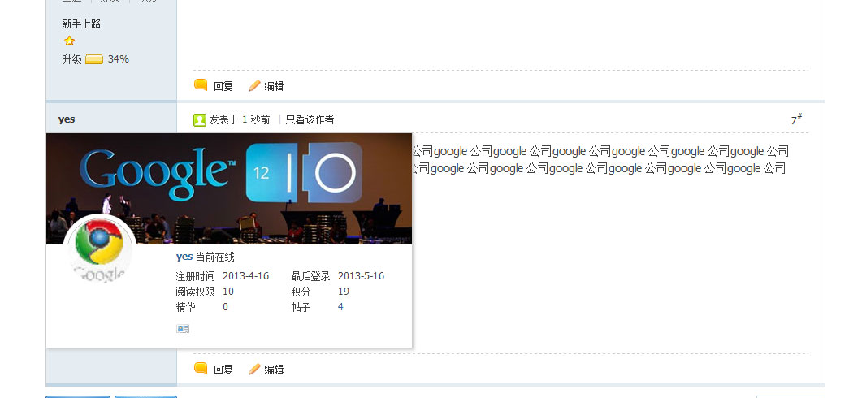Click the green author icon beside 发表于
Image resolution: width=849 pixels, height=398 pixels.
[200, 119]
